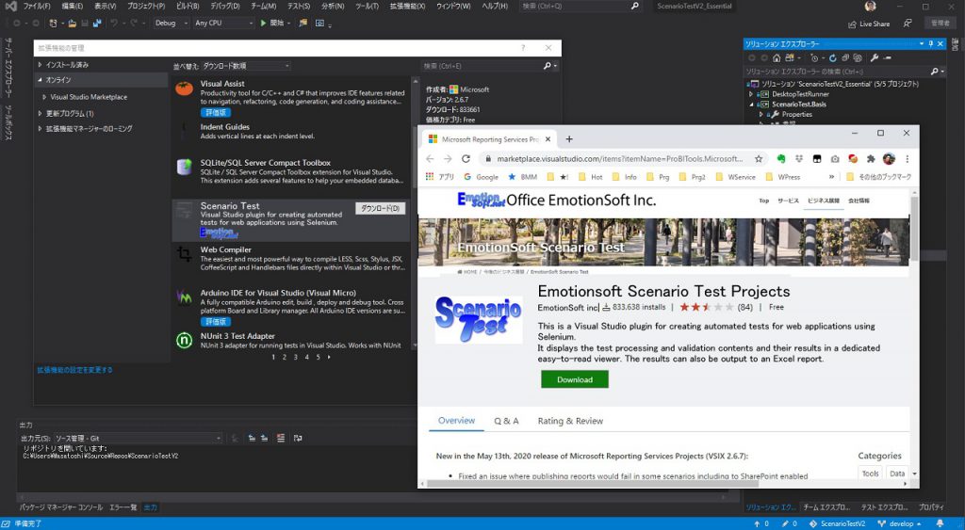This screenshot has width=965, height=530.
Task: Click the browser Reload button
Action: (466, 159)
